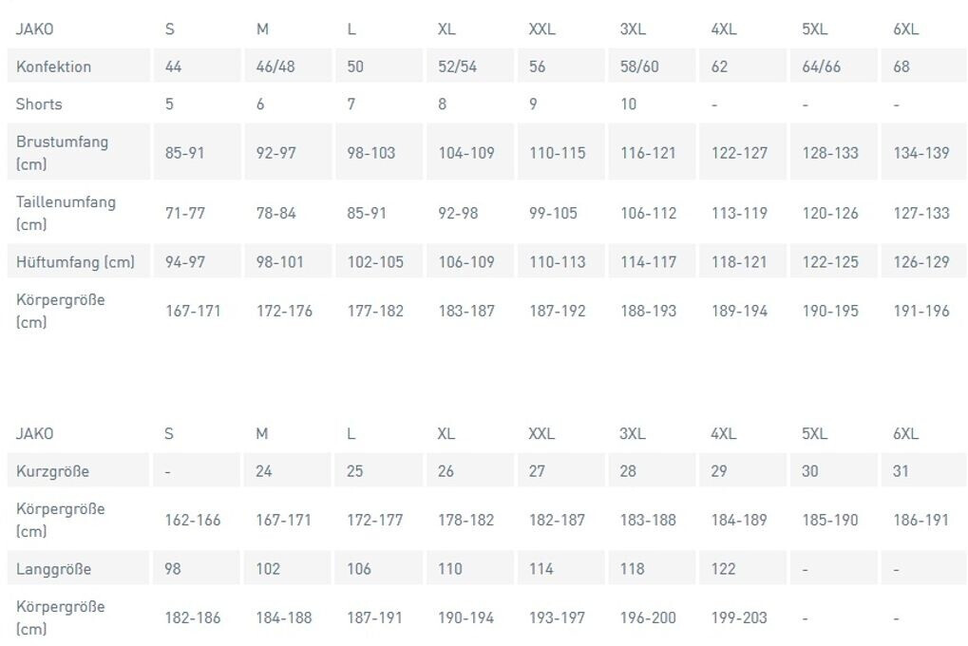Click the Kurzgröße row label
The height and width of the screenshot is (646, 968).
click(52, 471)
